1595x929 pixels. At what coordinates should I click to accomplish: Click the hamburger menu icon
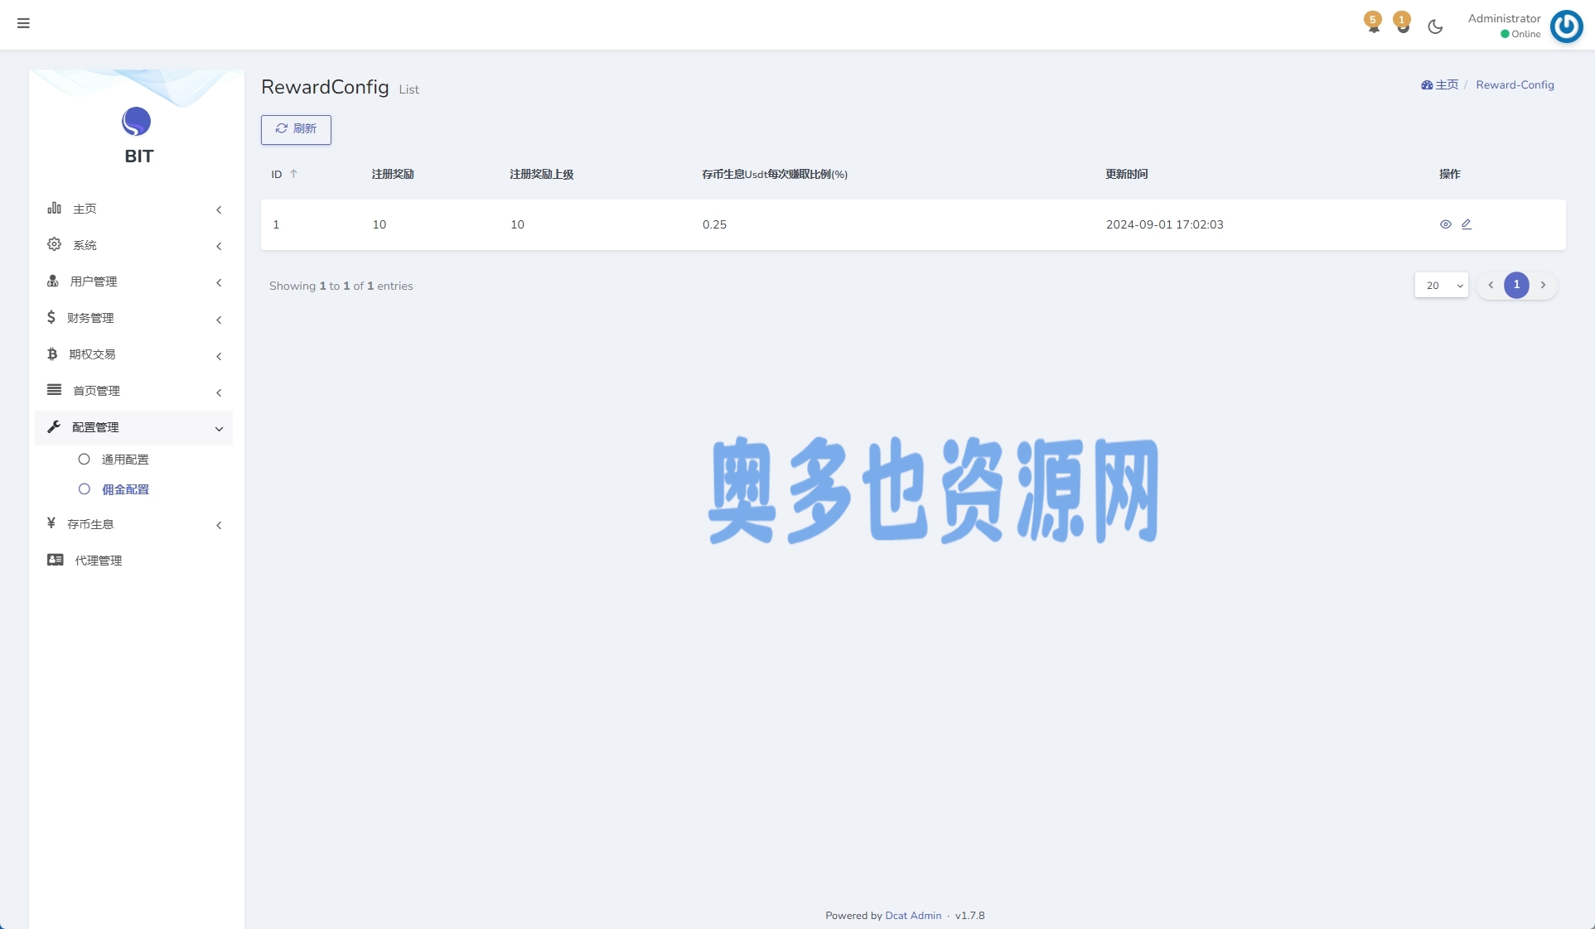pos(23,23)
